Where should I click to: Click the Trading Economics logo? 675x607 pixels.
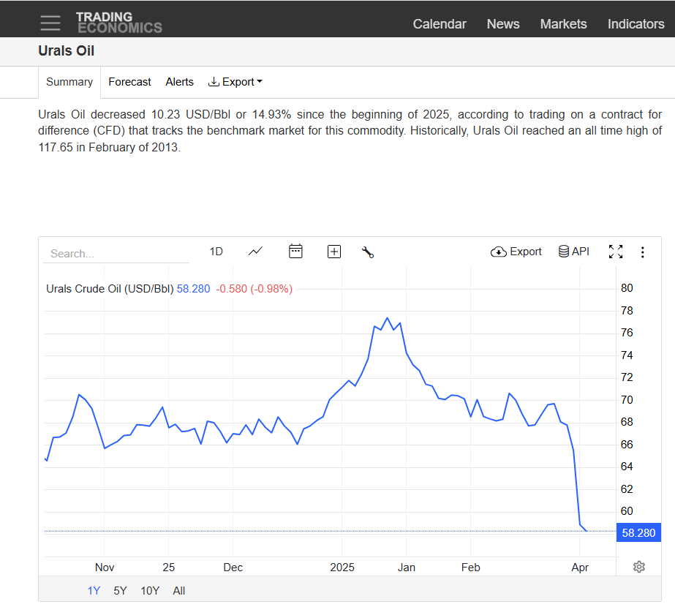pos(119,23)
